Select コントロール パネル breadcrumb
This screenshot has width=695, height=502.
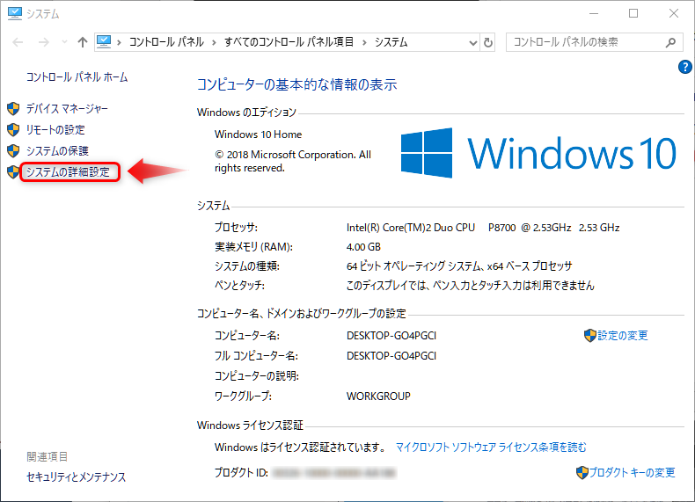(166, 42)
